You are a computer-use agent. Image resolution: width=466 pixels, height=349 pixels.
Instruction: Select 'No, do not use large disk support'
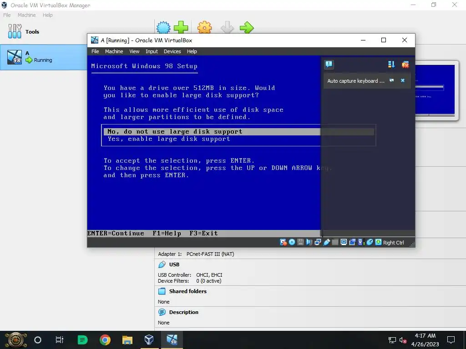click(x=238, y=131)
